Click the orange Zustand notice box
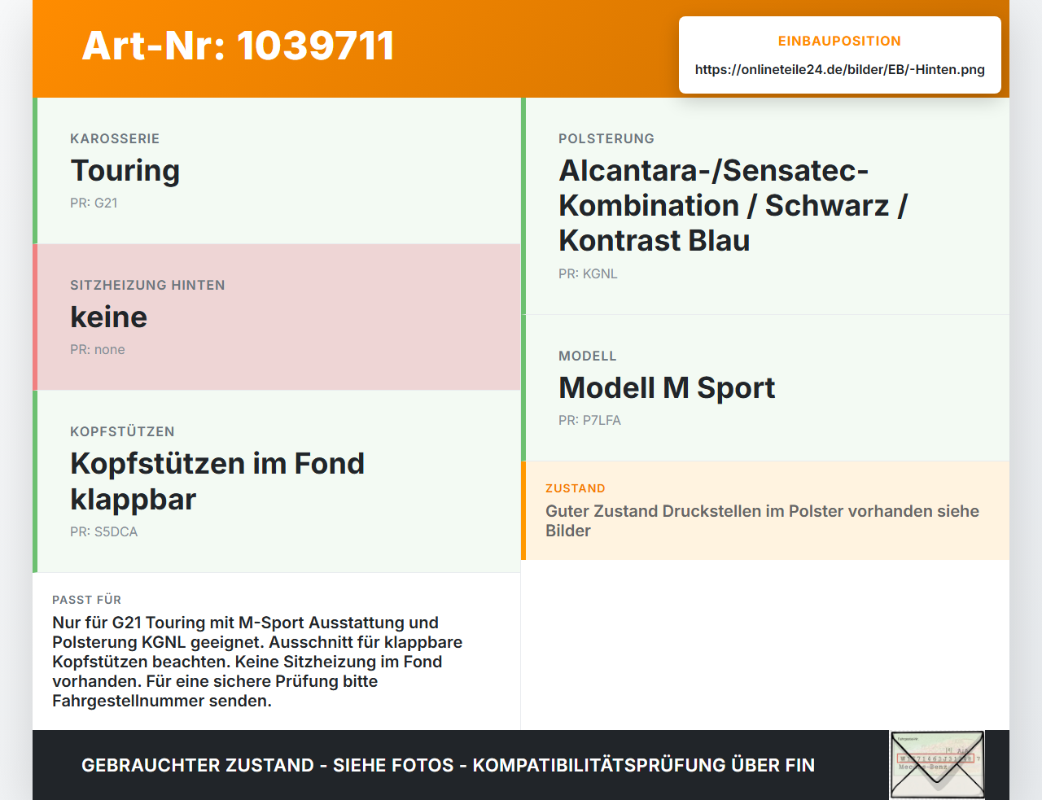Viewport: 1042px width, 800px height. coord(765,510)
